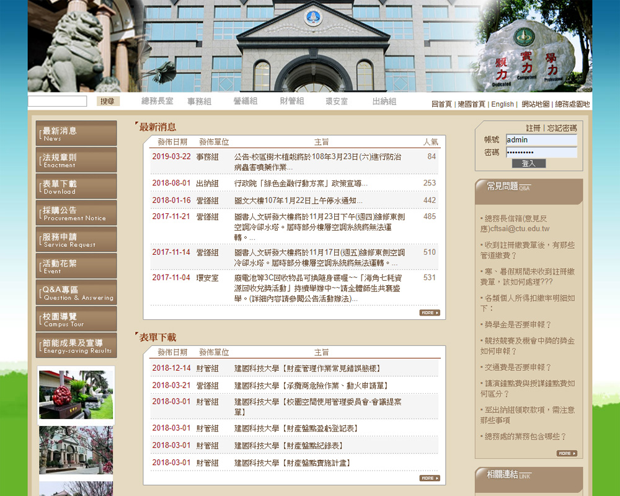Open FAQ 講演鐘點費與授課鐘點費

528,389
